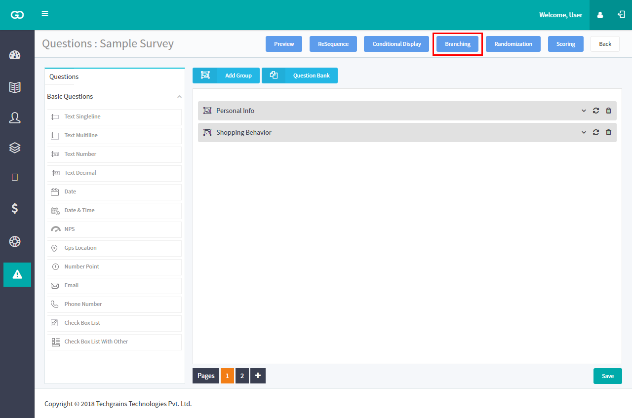632x418 pixels.
Task: Open Conditional Display settings
Action: 397,44
